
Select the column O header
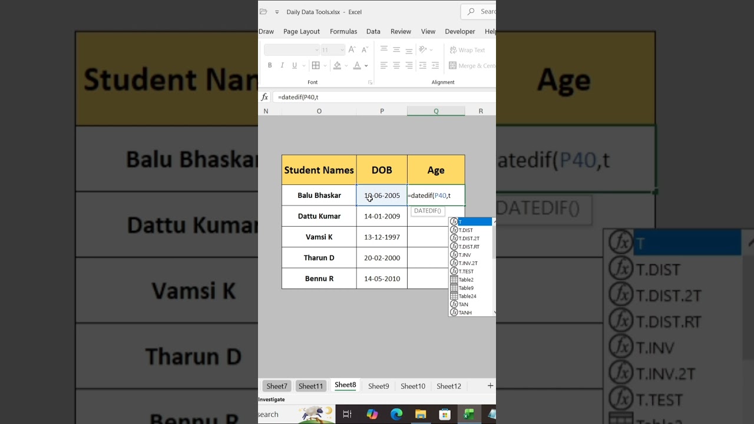point(319,111)
